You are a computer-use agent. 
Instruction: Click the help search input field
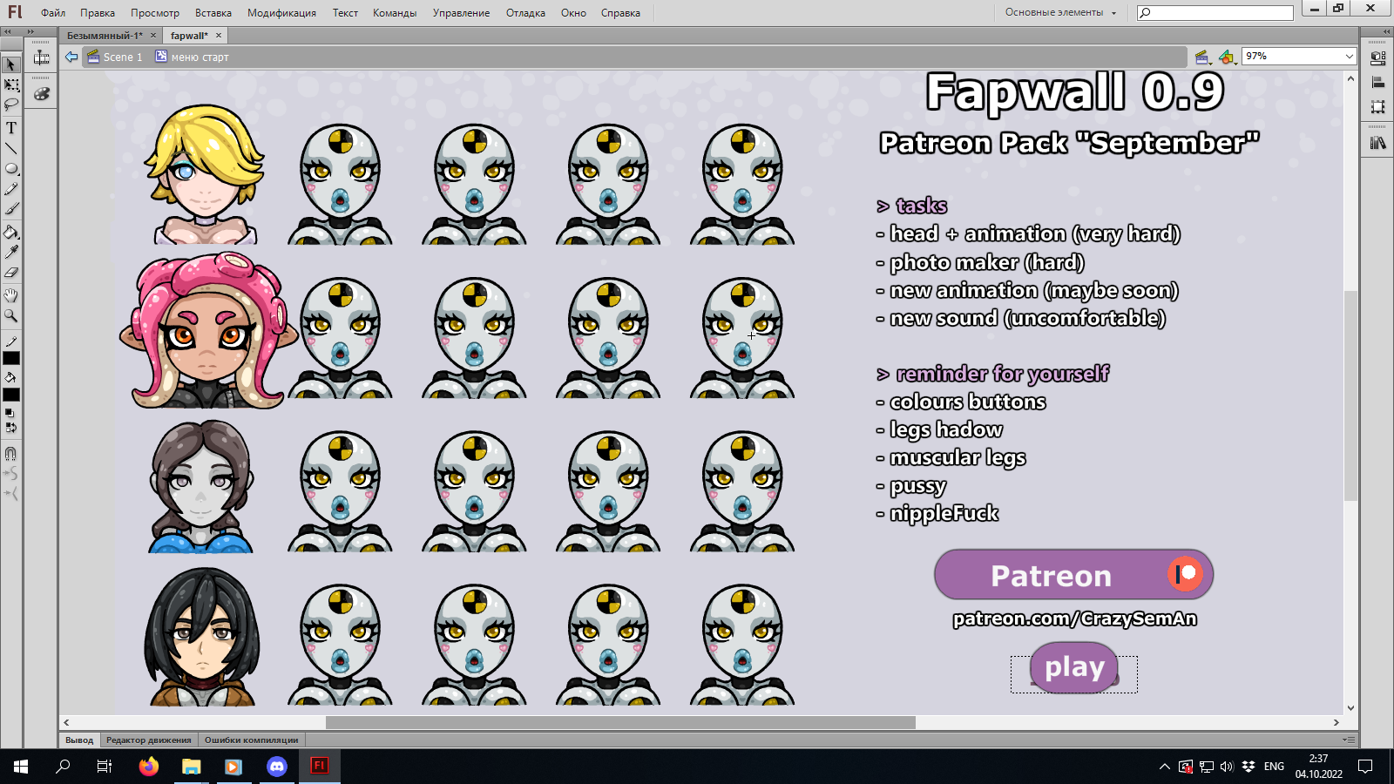coord(1215,12)
